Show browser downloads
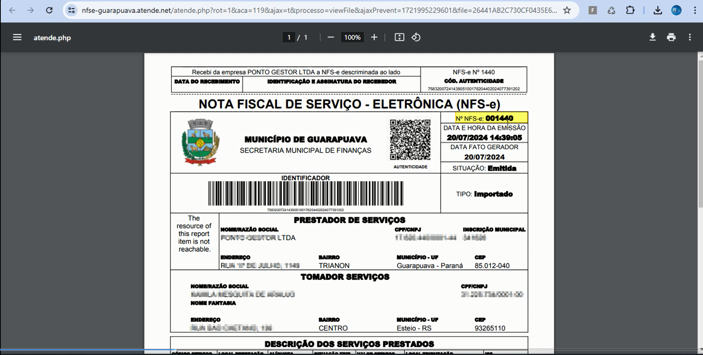Viewport: 703px width, 355px height. point(658,11)
